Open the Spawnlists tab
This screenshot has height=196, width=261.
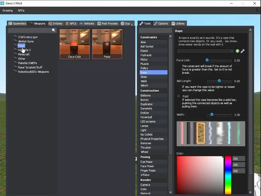point(17,23)
